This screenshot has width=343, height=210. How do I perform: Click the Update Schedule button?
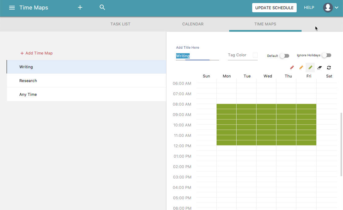(274, 8)
